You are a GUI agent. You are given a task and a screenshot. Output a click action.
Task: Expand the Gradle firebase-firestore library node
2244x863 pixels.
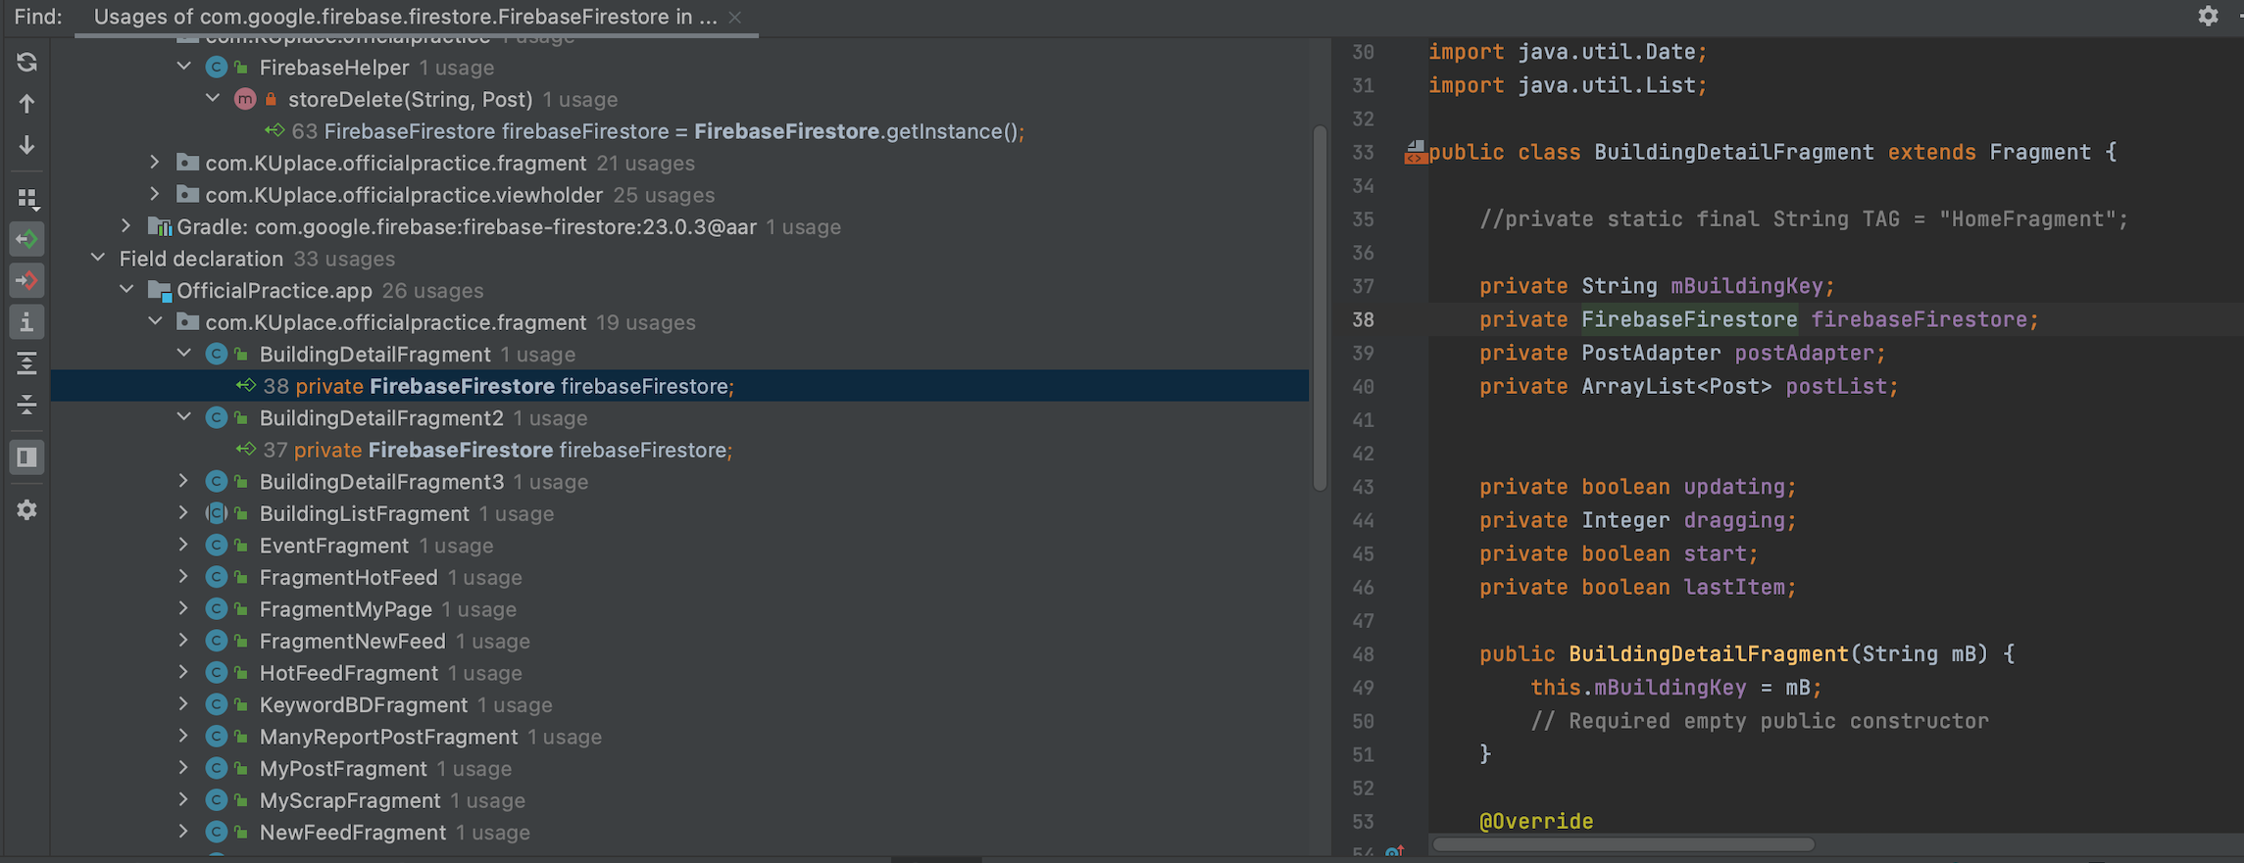coord(126,226)
